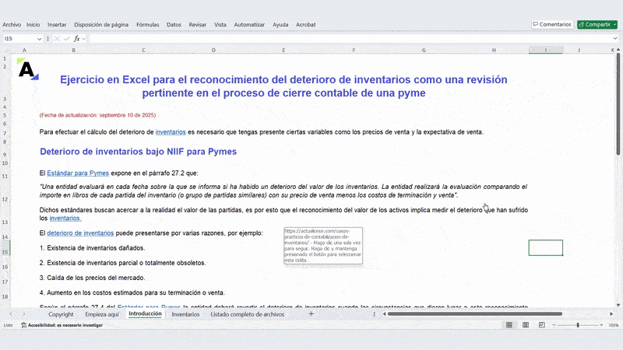623x350 pixels.
Task: Expand the formula bar
Action: click(x=616, y=38)
